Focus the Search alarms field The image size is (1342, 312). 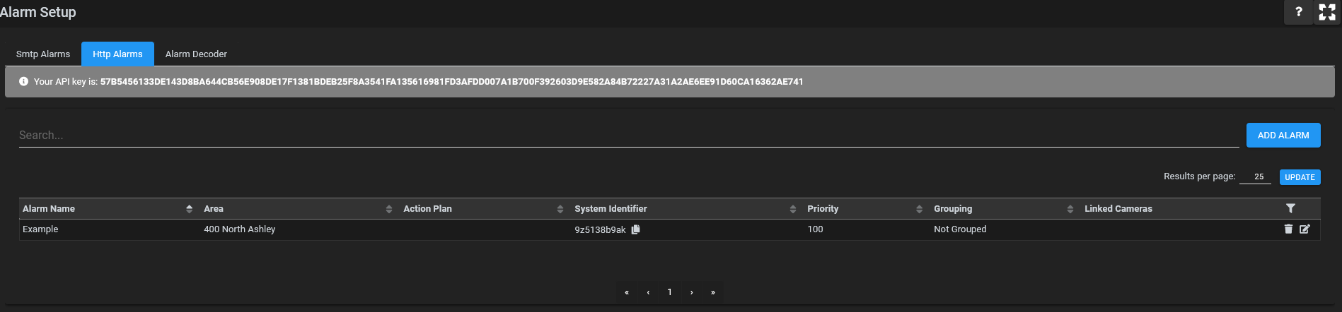pyautogui.click(x=629, y=135)
